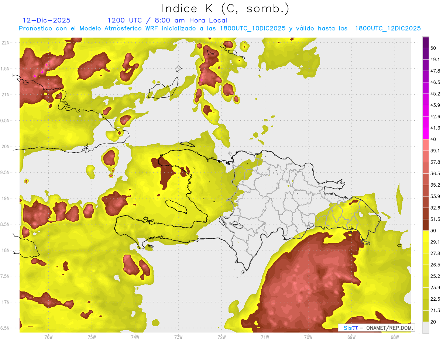This screenshot has width=443, height=342.
Task: Click the '73W' longitude label
Action: coord(178,337)
